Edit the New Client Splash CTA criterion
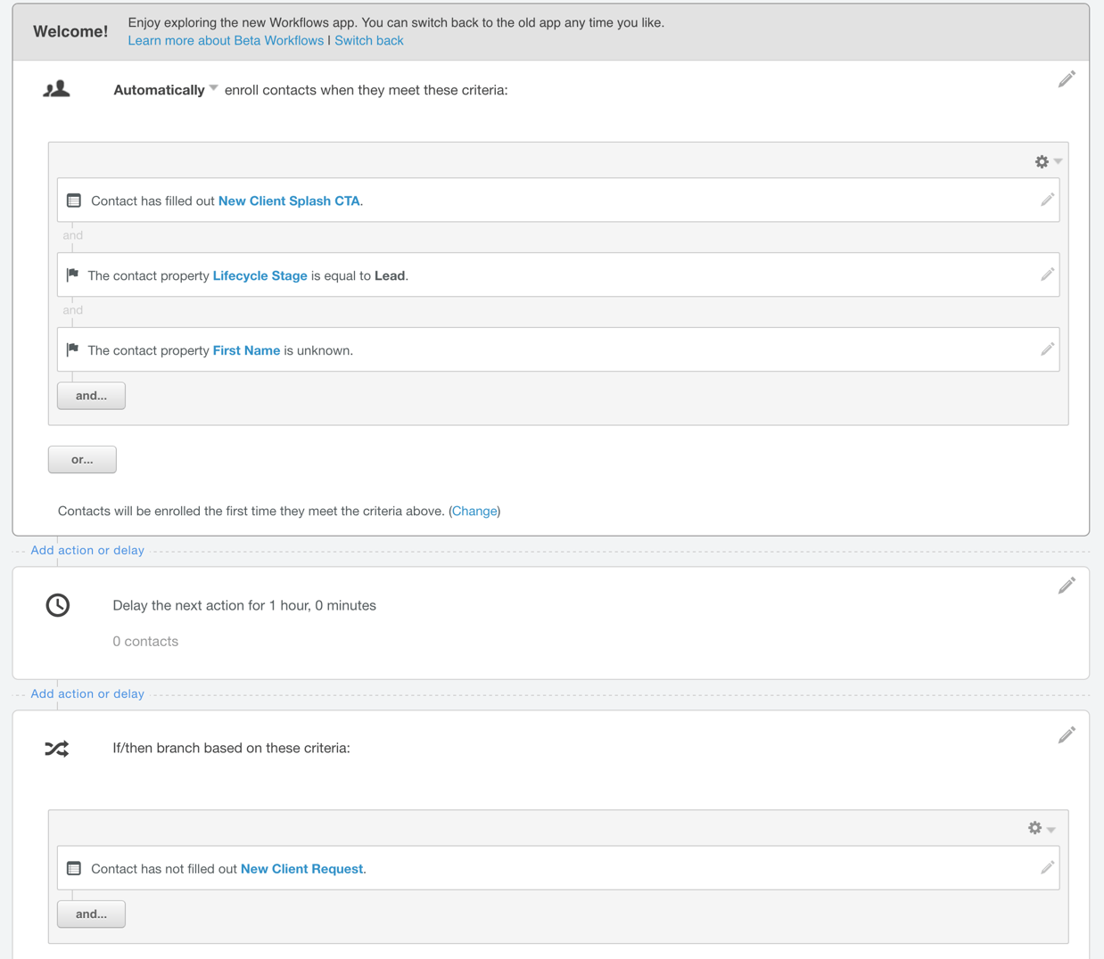Viewport: 1104px width, 959px height. (1047, 200)
